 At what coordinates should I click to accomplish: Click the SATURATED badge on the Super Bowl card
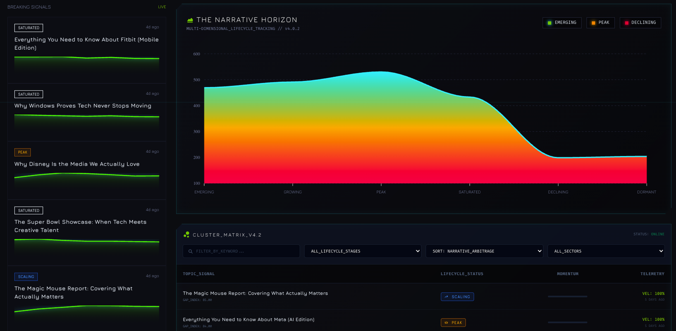coord(29,211)
